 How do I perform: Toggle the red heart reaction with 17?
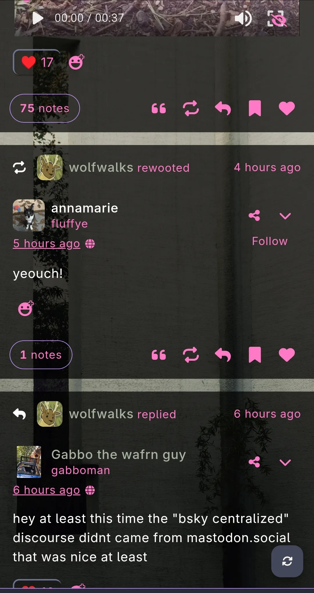[x=37, y=62]
